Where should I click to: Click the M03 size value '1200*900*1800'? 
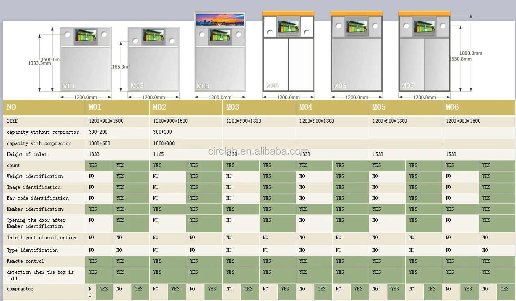(x=244, y=121)
